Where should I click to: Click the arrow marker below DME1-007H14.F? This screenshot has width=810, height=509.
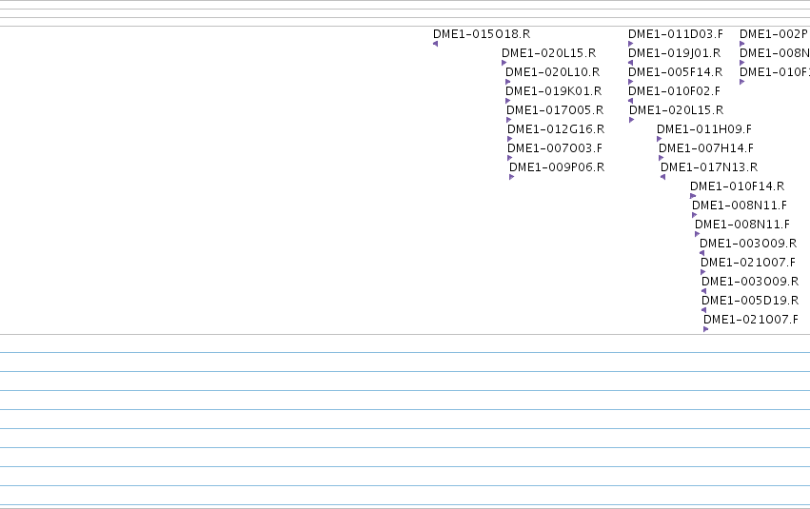(x=662, y=159)
